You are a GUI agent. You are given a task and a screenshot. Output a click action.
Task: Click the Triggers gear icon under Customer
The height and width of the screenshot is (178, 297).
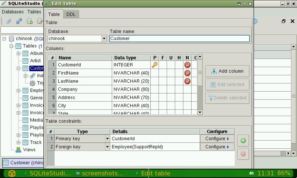click(33, 83)
